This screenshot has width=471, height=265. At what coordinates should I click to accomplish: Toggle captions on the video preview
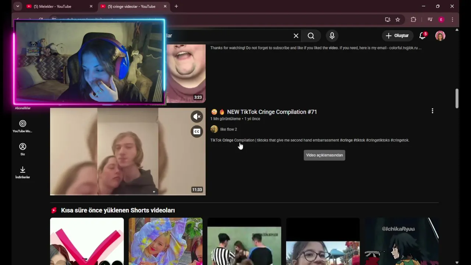point(197,131)
